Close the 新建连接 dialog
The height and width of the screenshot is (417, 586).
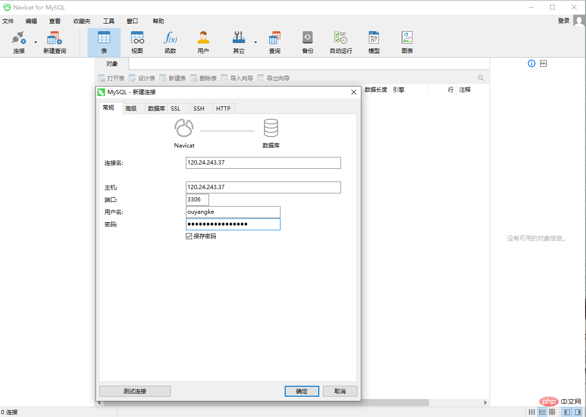[354, 92]
